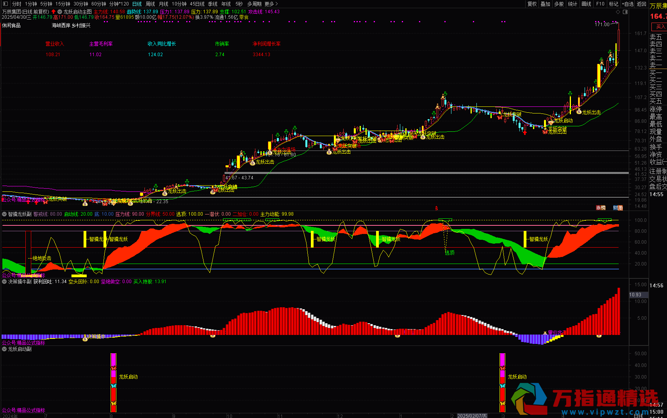Open the indicator dropdown beside 龙妖启动主图
The image size is (667, 418).
60,12
